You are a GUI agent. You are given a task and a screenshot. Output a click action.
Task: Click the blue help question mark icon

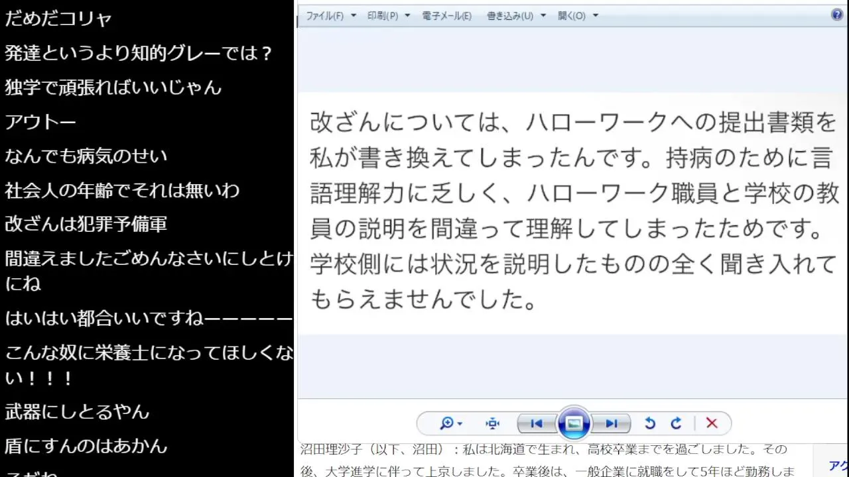point(837,15)
